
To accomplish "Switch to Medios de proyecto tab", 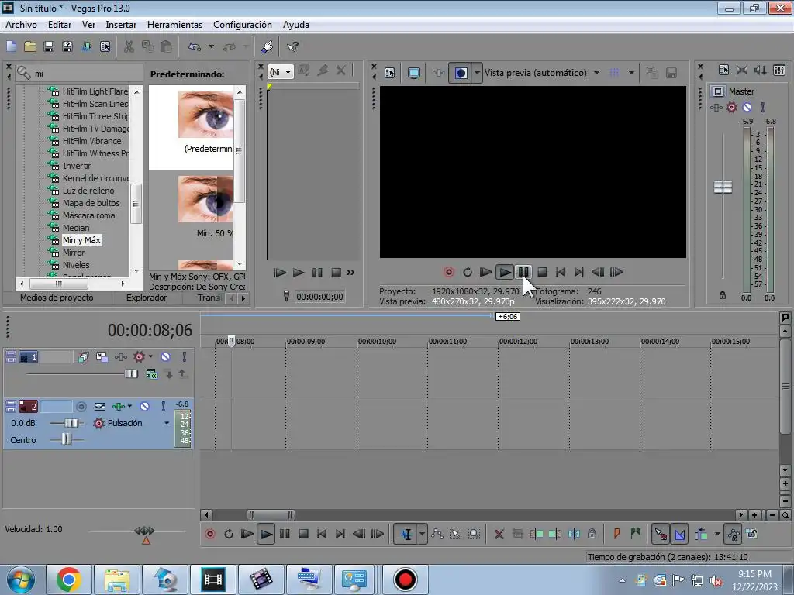I will point(57,297).
